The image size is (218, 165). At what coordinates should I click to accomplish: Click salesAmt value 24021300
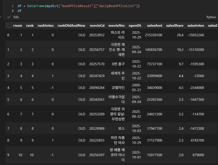point(155,114)
